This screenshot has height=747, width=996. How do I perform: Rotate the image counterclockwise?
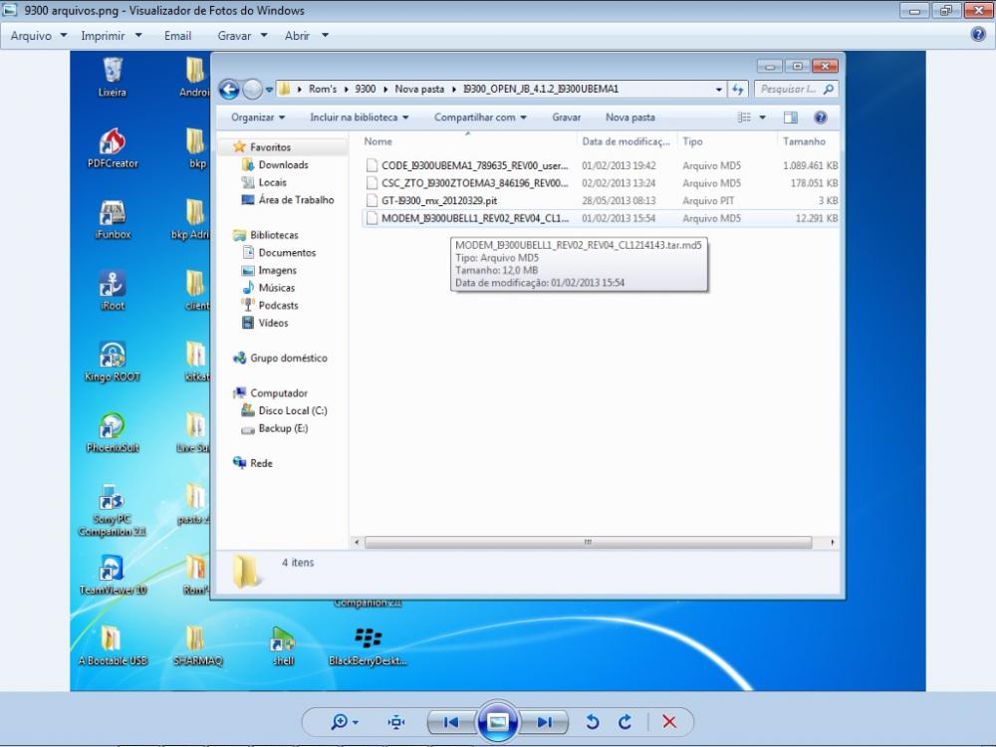592,722
